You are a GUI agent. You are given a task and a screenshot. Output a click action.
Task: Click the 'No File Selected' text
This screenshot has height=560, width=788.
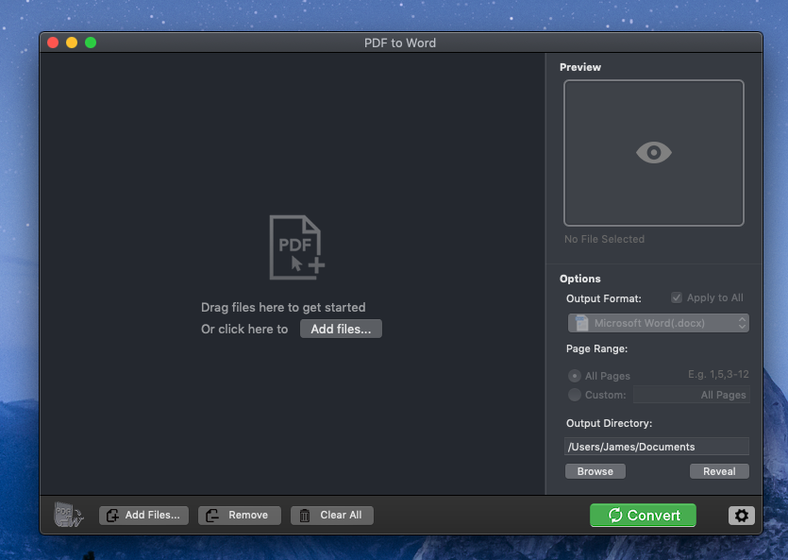click(604, 239)
